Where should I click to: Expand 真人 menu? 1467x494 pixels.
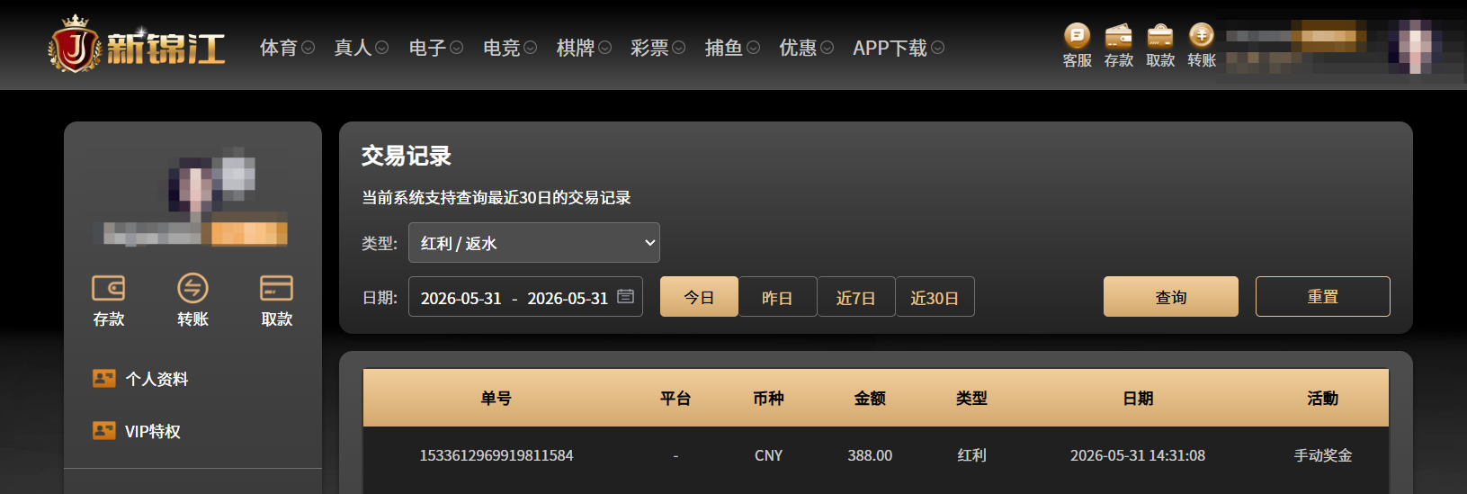coord(361,48)
